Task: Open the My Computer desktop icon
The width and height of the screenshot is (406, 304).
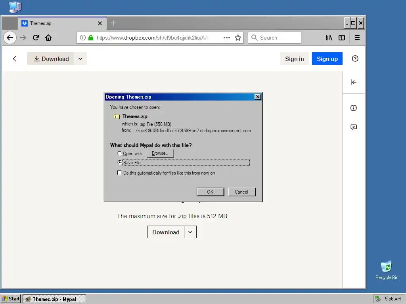Action: click(15, 7)
